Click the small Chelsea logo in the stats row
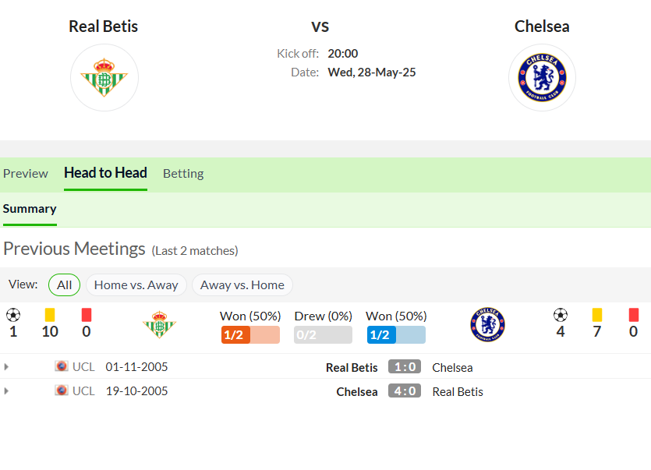The height and width of the screenshot is (470, 651). coord(487,324)
